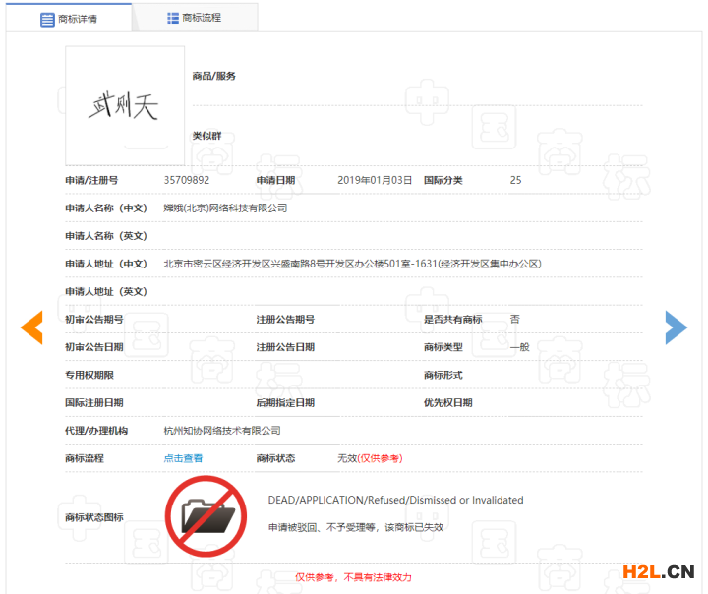Click the international class value 25
708x594 pixels.
point(515,181)
